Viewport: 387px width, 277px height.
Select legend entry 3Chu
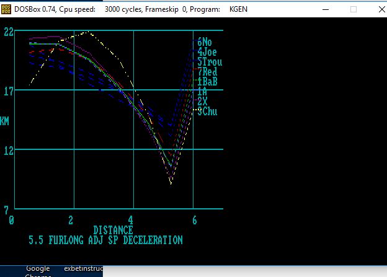[207, 112]
